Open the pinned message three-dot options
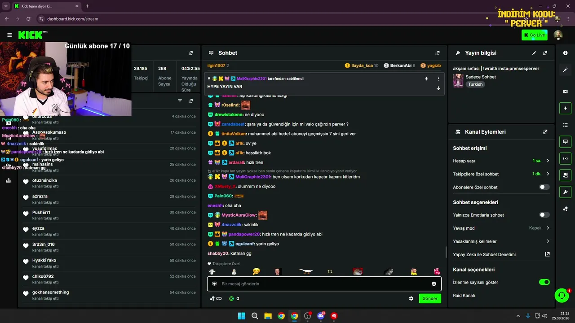The image size is (575, 323). (438, 79)
